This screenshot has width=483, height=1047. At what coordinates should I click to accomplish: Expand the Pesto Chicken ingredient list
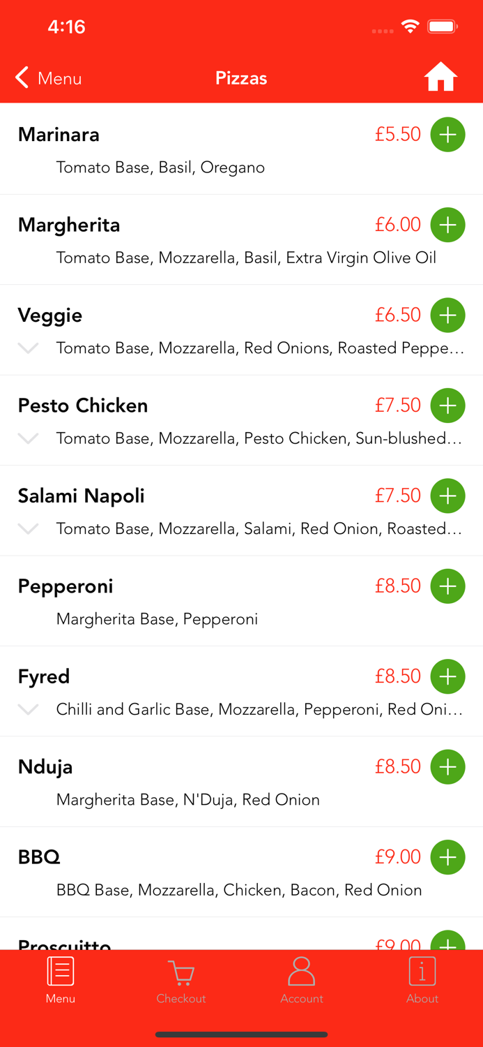point(27,438)
